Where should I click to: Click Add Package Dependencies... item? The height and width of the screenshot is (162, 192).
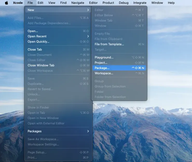(x=58, y=23)
